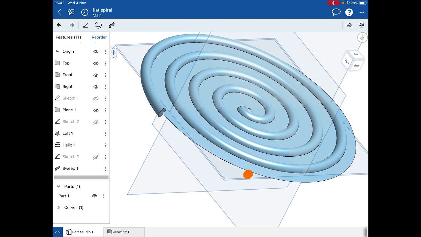Open the Origin row three-dot menu

105,52
